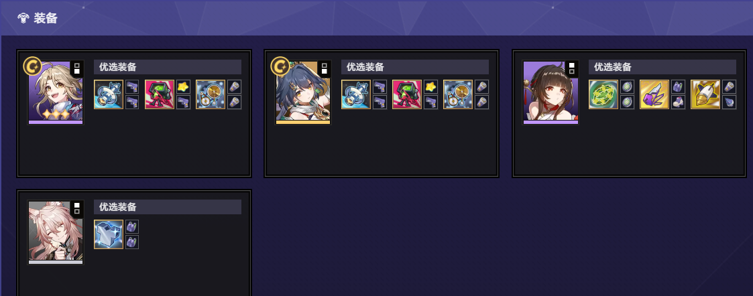Click the blonde character's red camera-robot equipment icon

[160, 94]
